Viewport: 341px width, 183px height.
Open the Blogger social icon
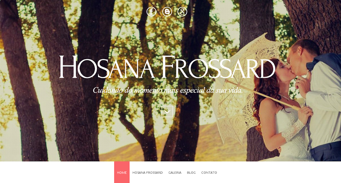tap(167, 12)
